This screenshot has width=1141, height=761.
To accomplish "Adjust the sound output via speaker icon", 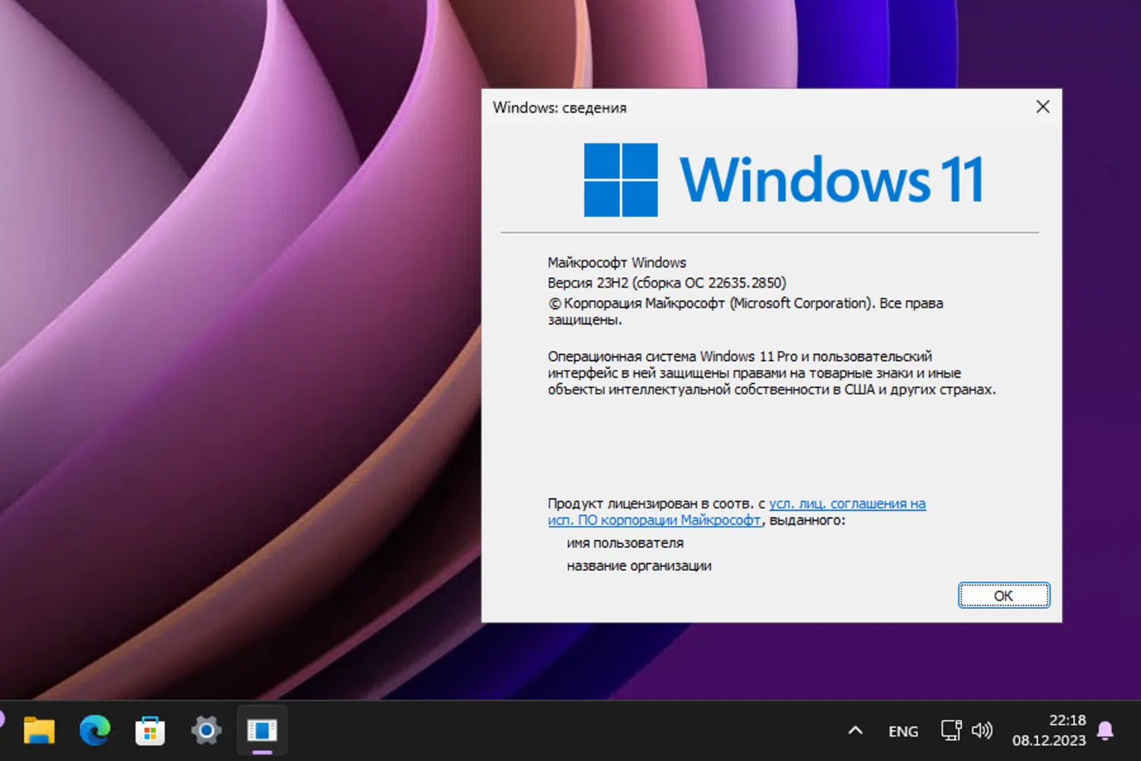I will tap(983, 730).
